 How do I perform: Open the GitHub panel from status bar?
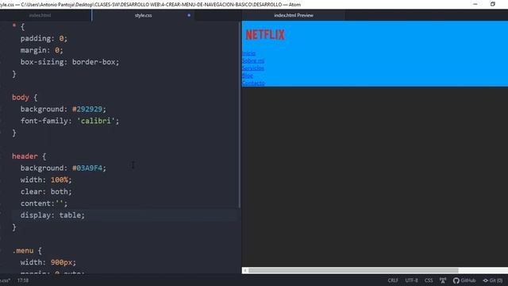tap(464, 280)
